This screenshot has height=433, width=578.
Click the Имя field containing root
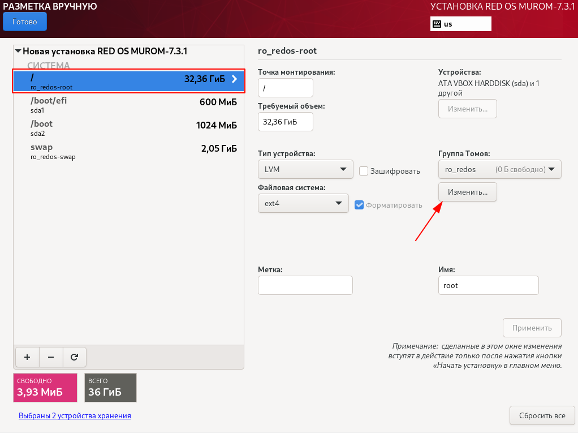click(x=489, y=285)
